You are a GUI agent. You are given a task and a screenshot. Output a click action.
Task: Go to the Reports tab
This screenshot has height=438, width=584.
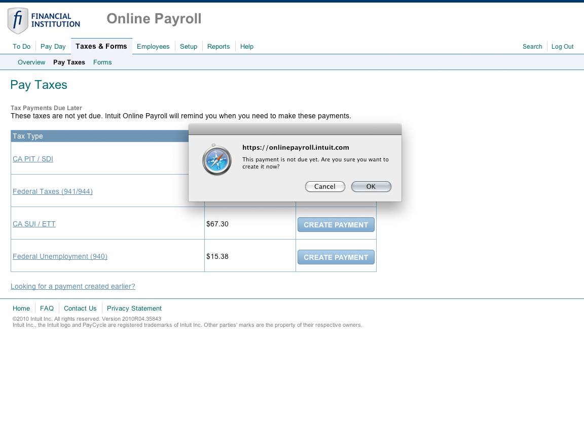point(218,47)
